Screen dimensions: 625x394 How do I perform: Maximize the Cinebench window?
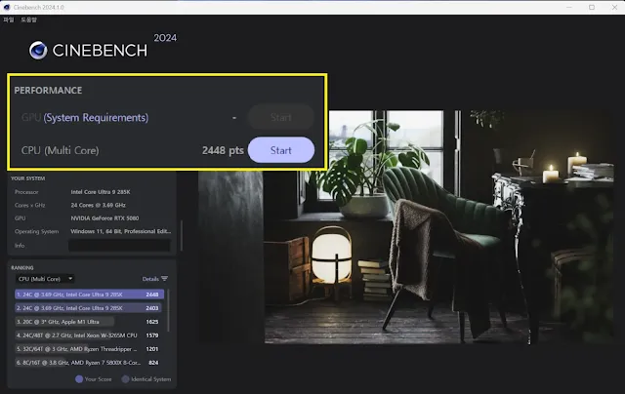point(592,7)
